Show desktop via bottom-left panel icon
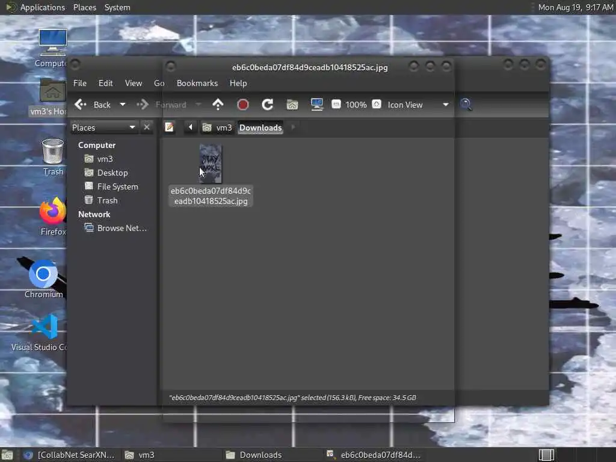Screen dimensions: 616x462 tap(7, 455)
